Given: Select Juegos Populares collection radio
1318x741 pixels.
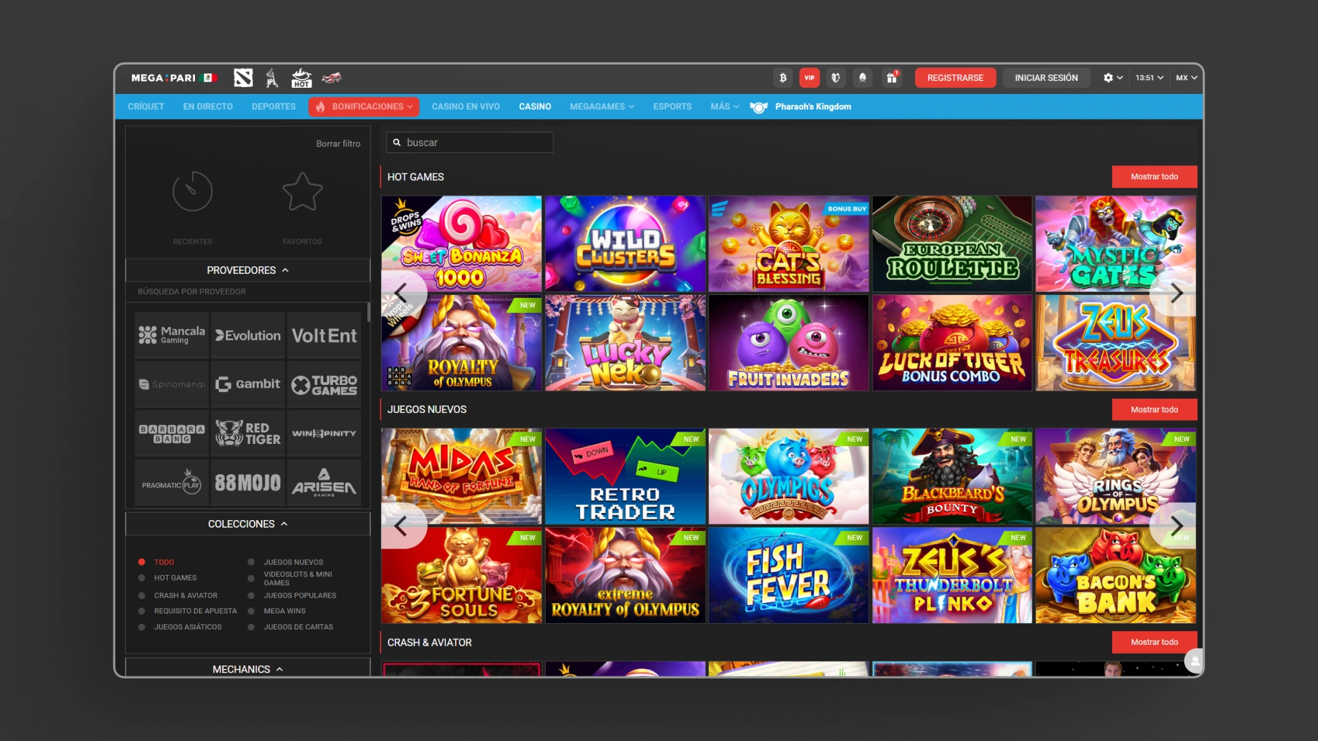Looking at the screenshot, I should click(251, 596).
